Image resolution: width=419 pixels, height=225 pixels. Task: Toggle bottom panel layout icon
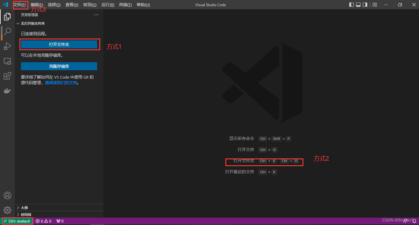pyautogui.click(x=358, y=5)
